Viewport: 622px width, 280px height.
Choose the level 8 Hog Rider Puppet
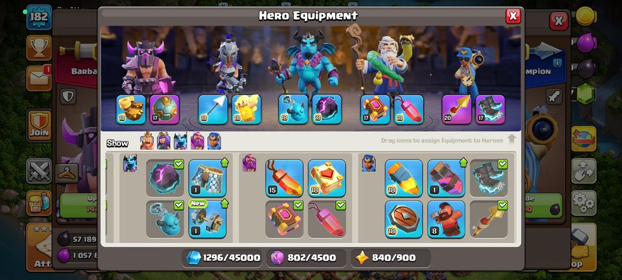(446, 220)
